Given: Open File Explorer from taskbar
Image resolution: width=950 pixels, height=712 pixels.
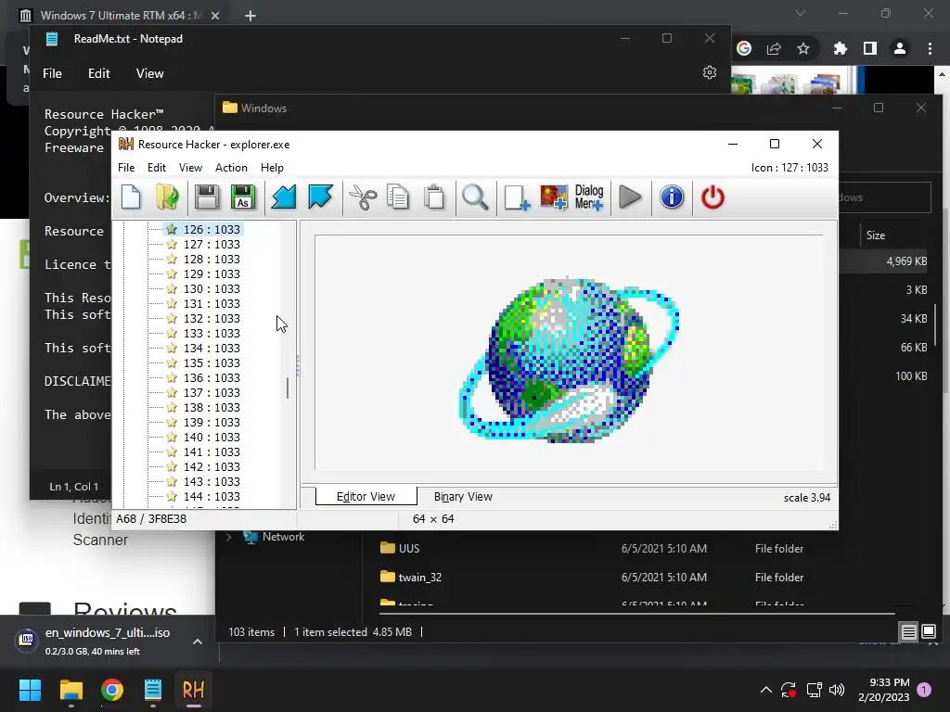Looking at the screenshot, I should [71, 690].
